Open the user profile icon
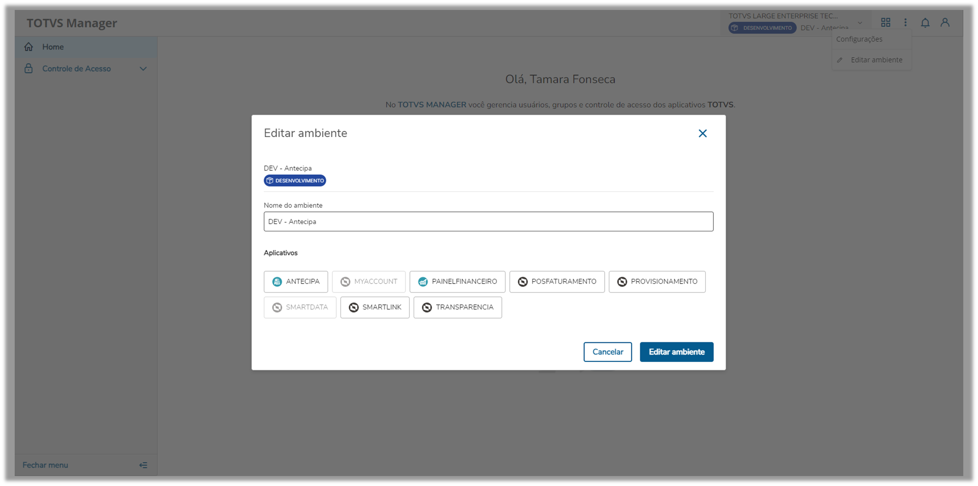Screen dimensions: 978x486 click(945, 22)
